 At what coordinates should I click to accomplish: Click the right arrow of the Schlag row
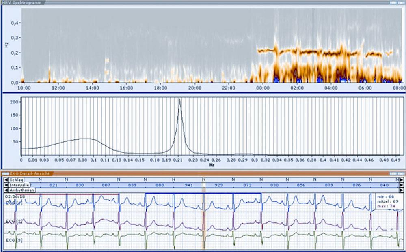pos(401,179)
